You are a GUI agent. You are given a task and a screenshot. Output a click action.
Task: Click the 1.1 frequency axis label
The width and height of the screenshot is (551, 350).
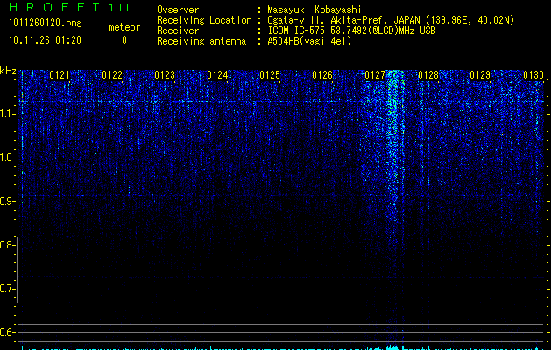click(7, 114)
